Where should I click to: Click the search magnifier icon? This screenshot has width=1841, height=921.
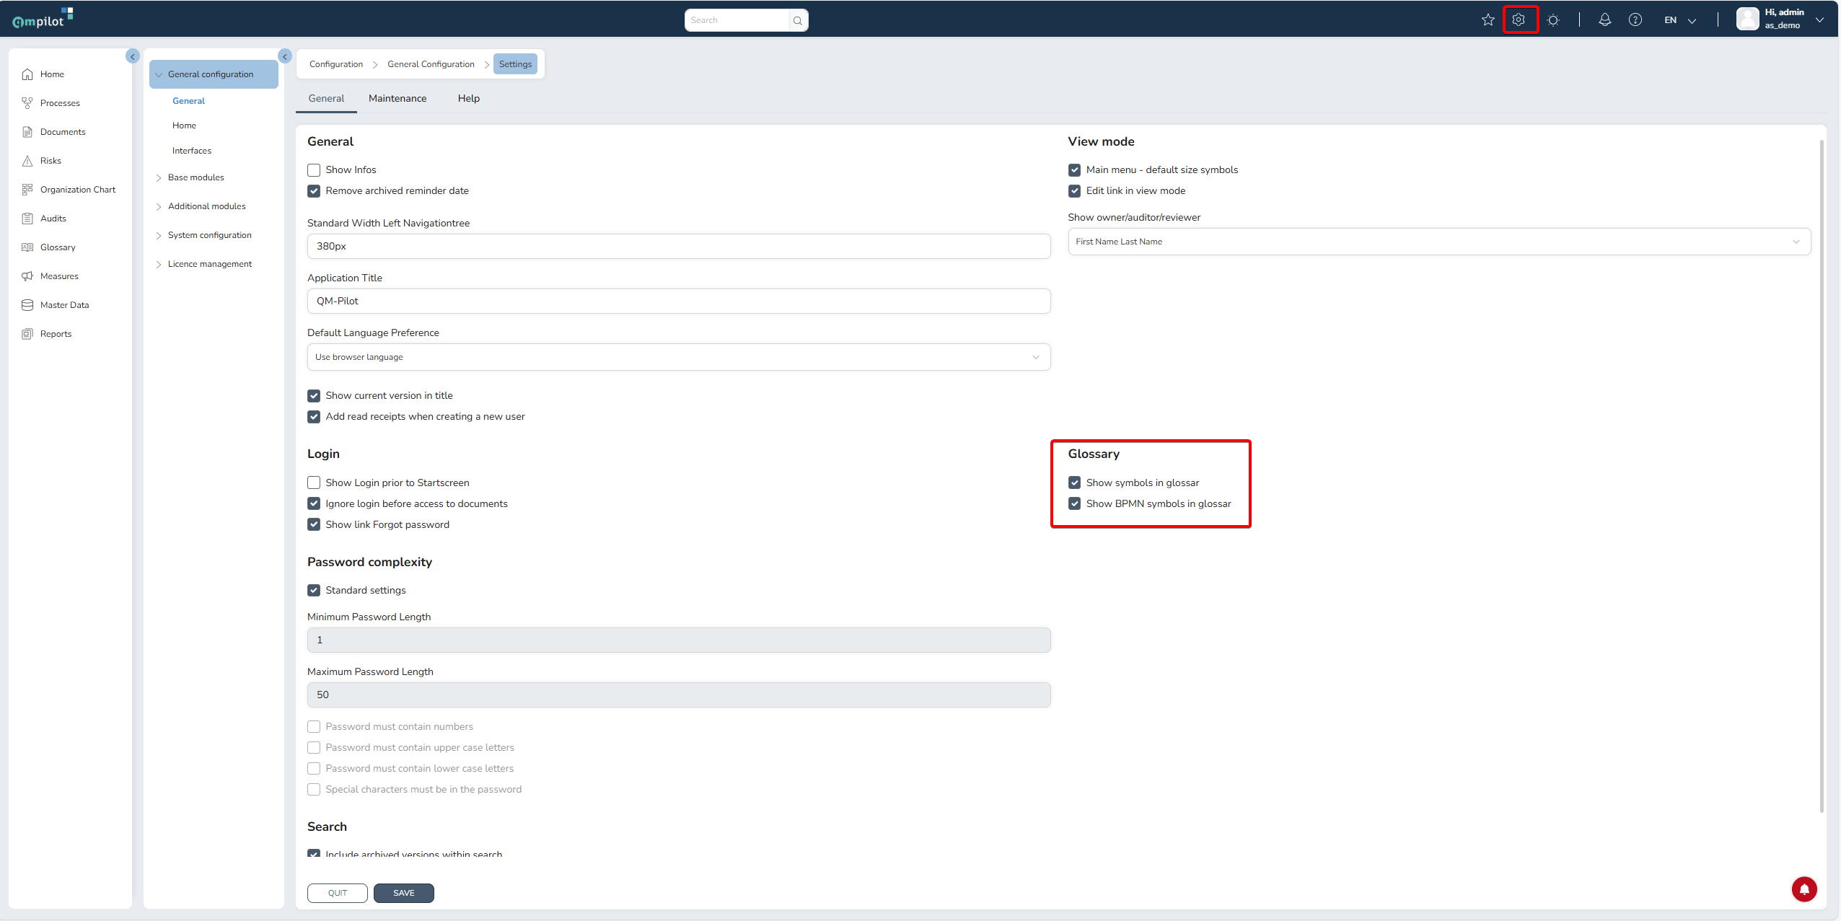click(x=797, y=21)
